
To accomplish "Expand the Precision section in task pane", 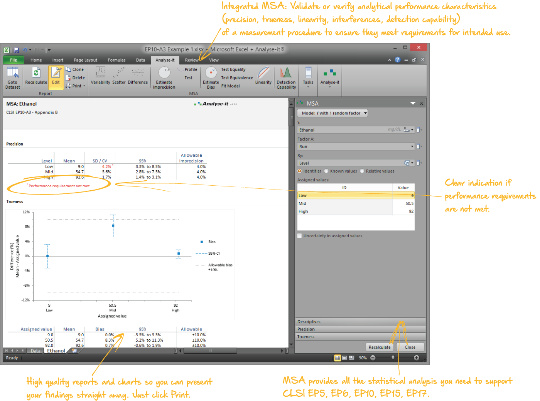I will (361, 329).
